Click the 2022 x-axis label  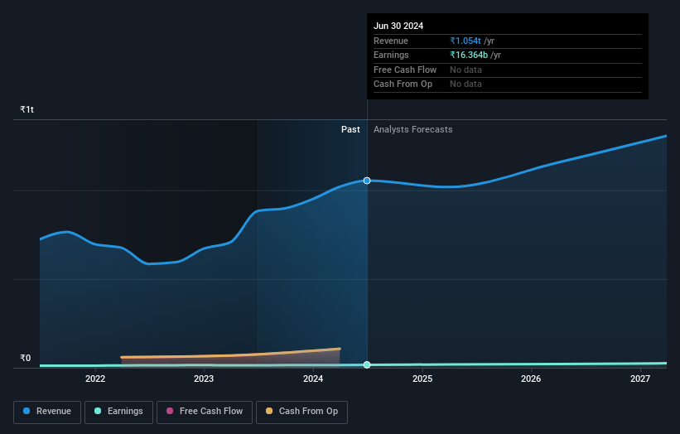pos(95,379)
